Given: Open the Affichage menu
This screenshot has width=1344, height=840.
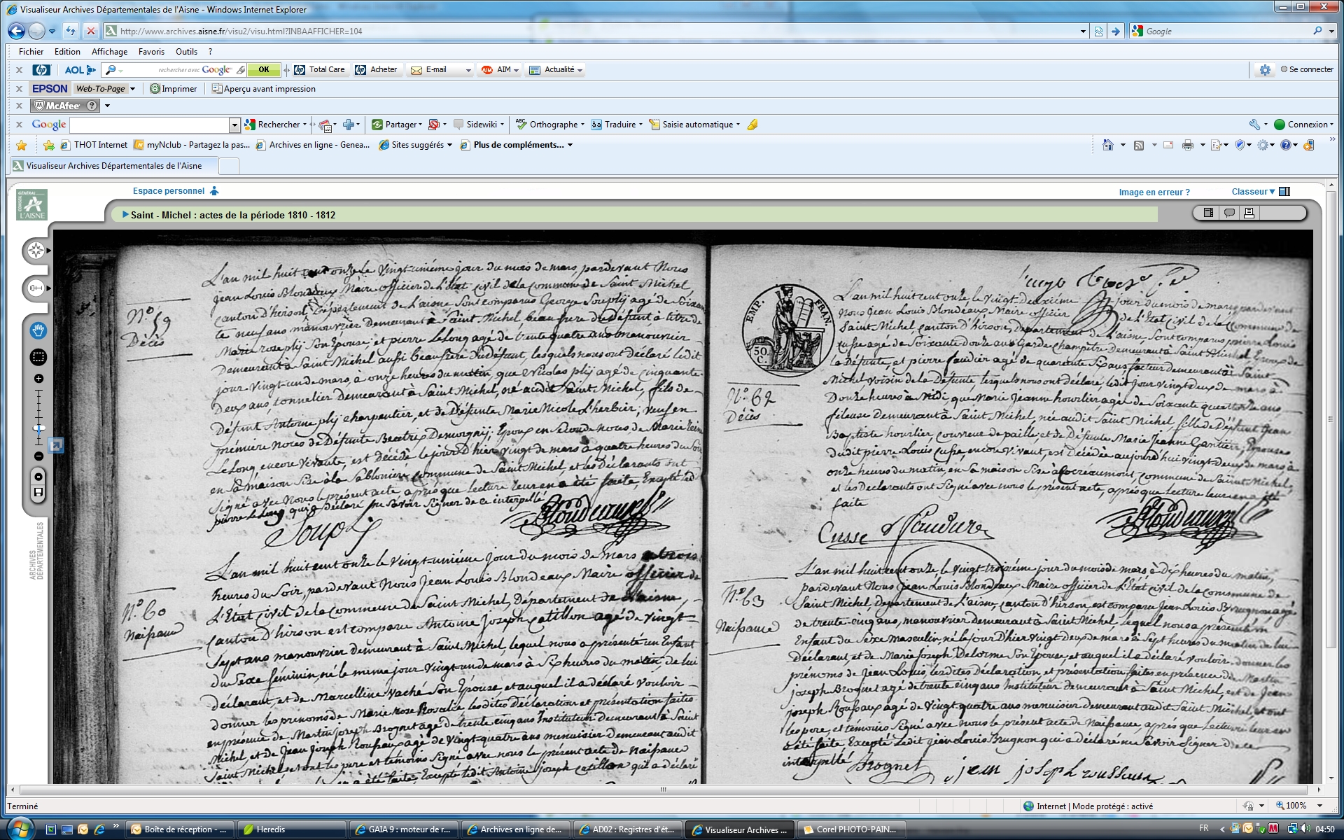Looking at the screenshot, I should (109, 52).
